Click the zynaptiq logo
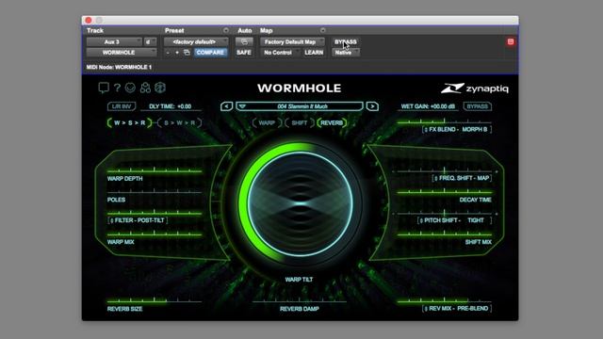Image resolution: width=603 pixels, height=339 pixels. (475, 89)
